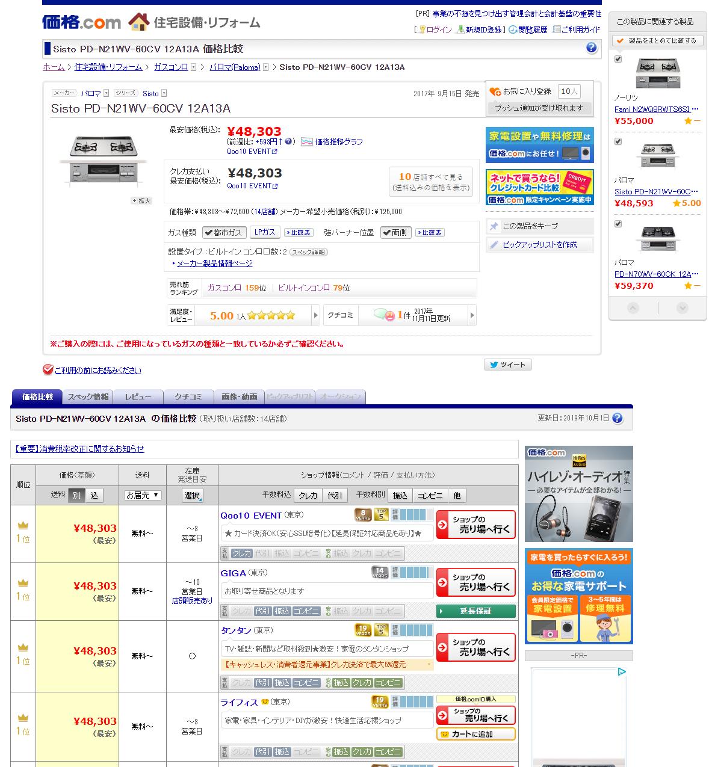Switch to スペック情報 tab
This screenshot has width=712, height=767.
click(x=88, y=396)
